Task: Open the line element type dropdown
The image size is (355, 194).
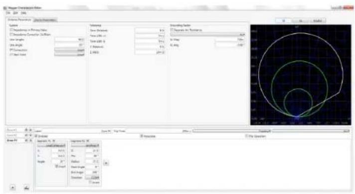Action: (51, 146)
